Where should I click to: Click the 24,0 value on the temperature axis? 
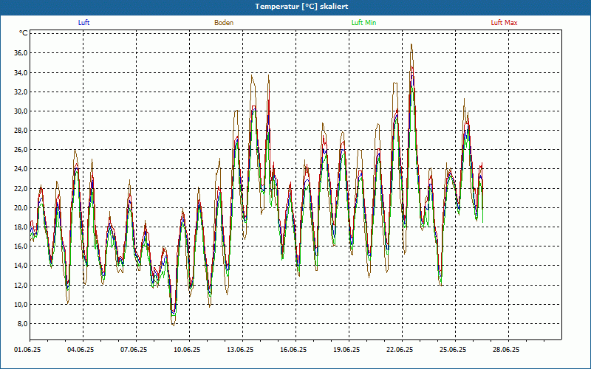click(21, 169)
